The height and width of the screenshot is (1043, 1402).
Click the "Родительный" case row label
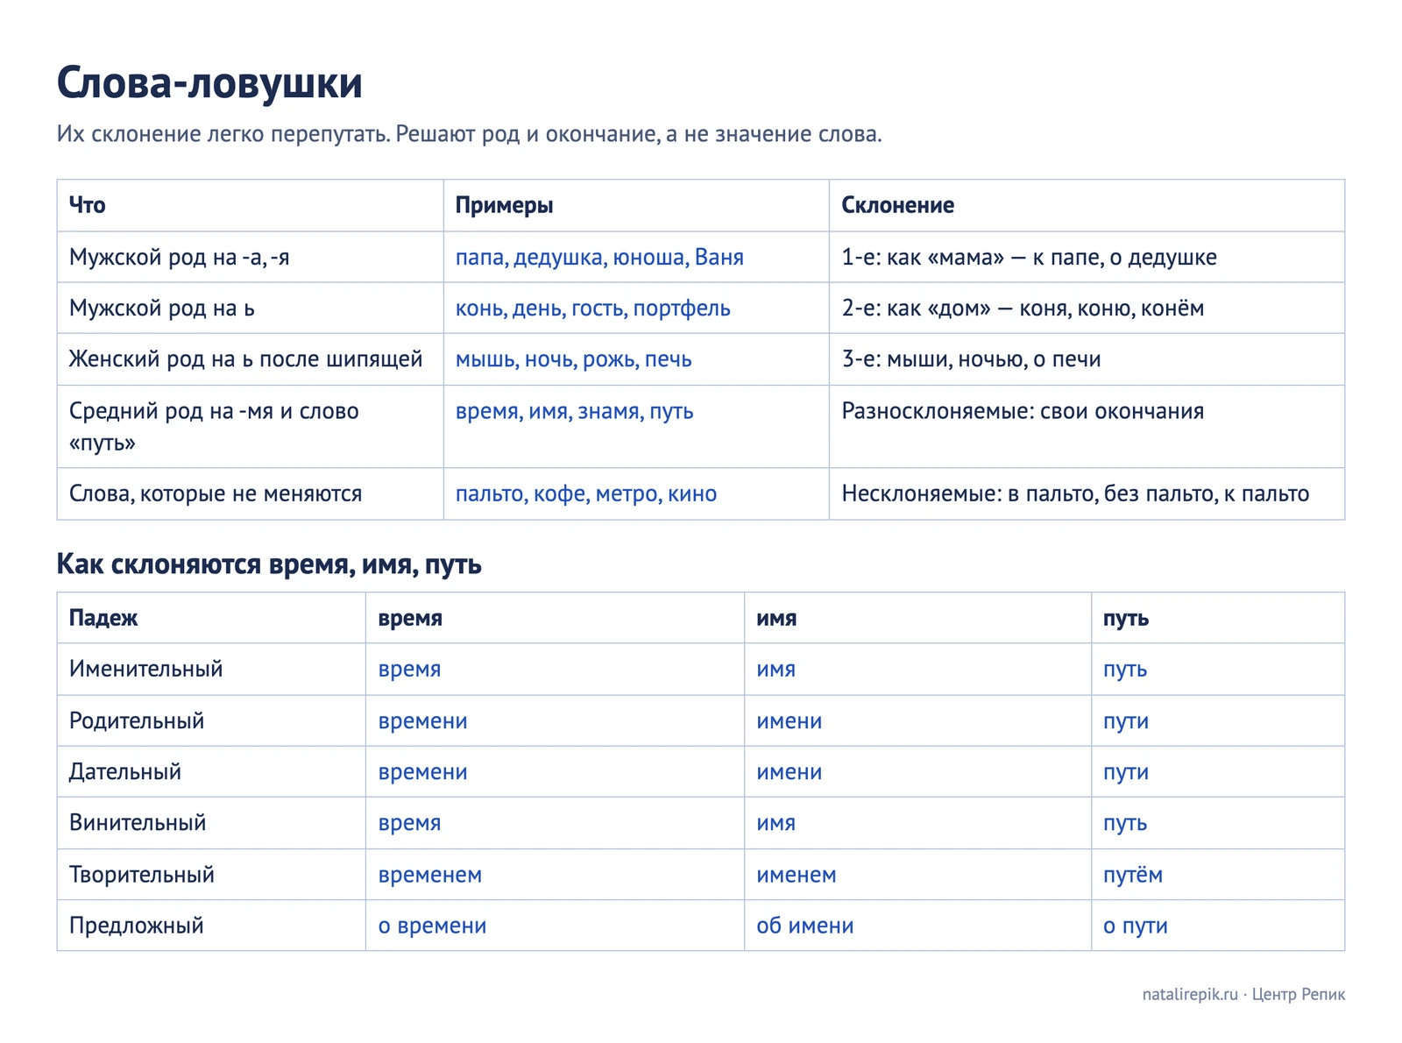[137, 720]
